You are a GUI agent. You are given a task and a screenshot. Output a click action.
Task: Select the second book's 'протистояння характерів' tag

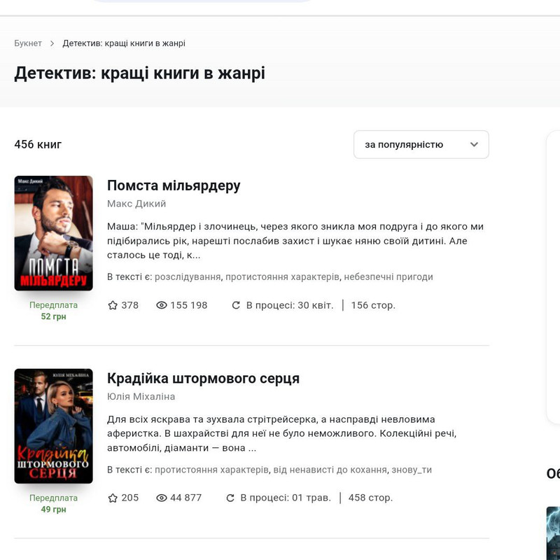(211, 470)
